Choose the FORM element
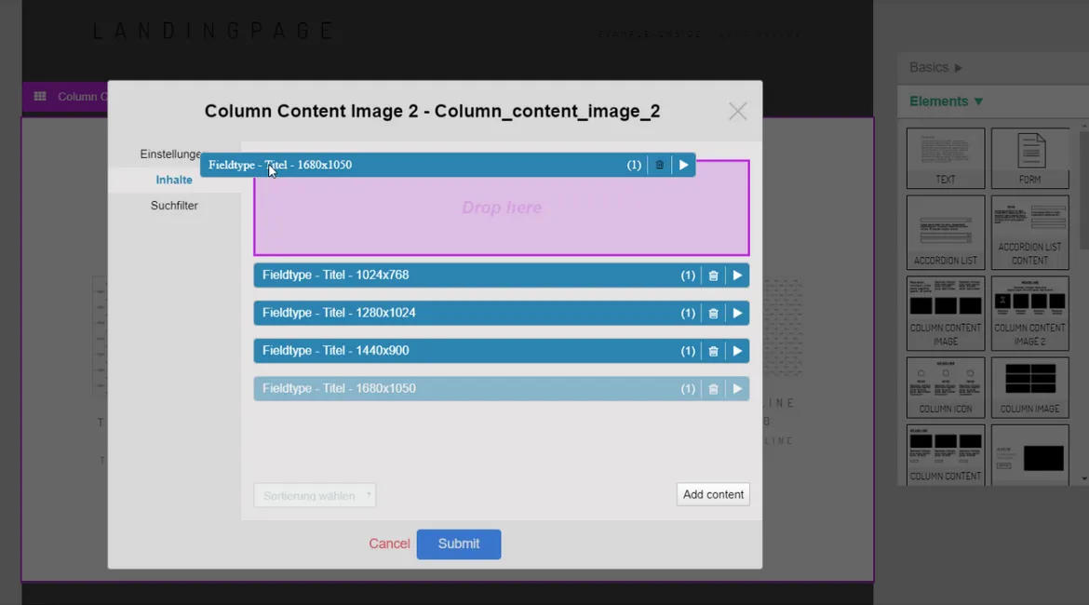This screenshot has height=605, width=1089. click(x=1029, y=158)
